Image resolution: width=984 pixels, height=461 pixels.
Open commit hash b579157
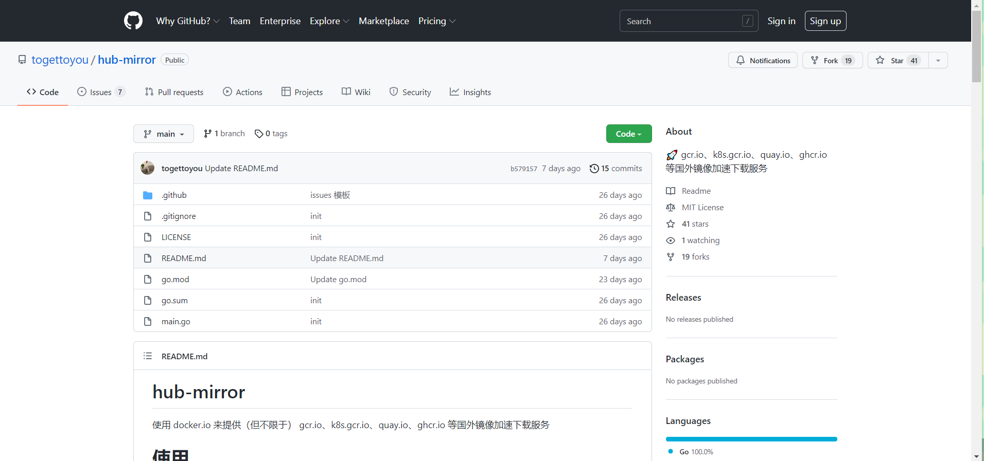pyautogui.click(x=524, y=169)
